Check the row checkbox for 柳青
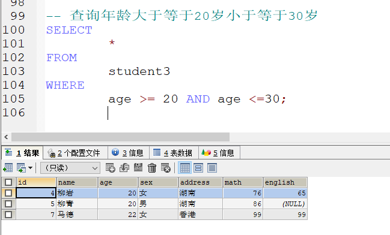 pos(8,204)
